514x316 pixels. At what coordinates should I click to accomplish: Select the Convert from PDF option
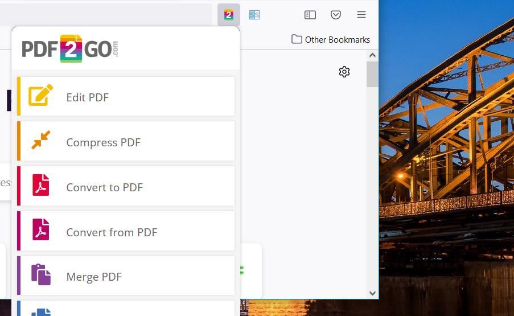[126, 231]
